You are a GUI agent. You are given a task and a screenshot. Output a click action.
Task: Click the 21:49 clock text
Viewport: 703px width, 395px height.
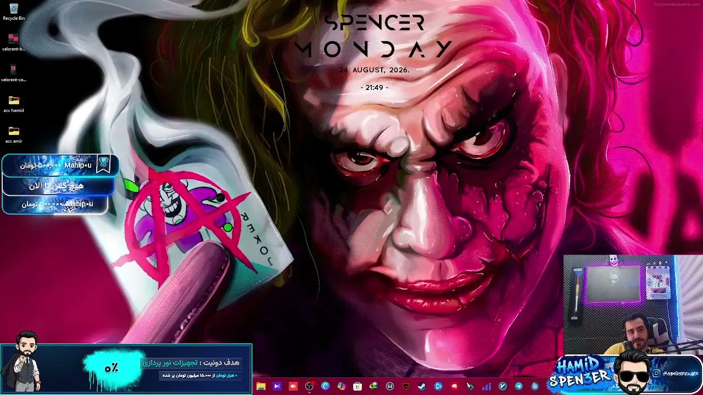[374, 88]
